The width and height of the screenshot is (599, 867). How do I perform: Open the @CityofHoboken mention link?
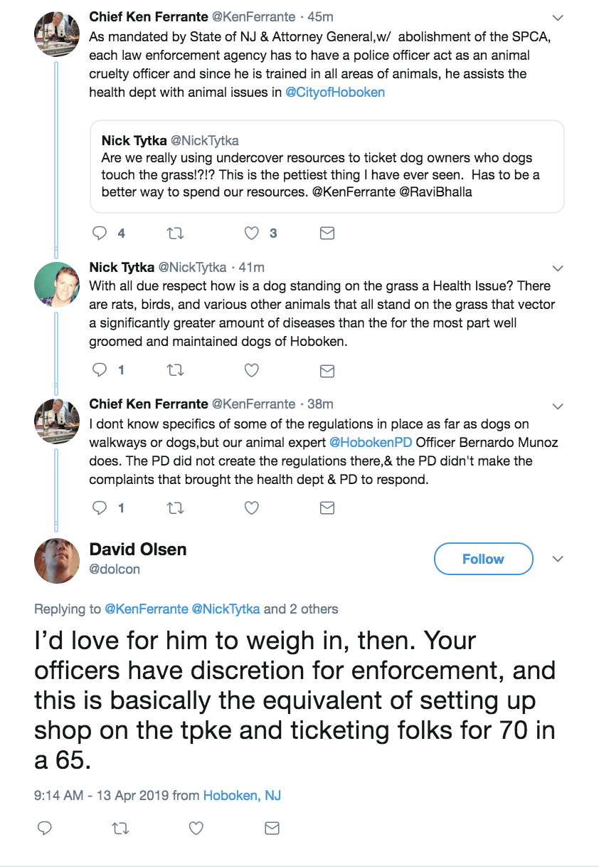335,93
